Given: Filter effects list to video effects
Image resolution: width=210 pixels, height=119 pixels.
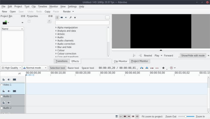Looking at the screenshot, I should tap(61, 17).
